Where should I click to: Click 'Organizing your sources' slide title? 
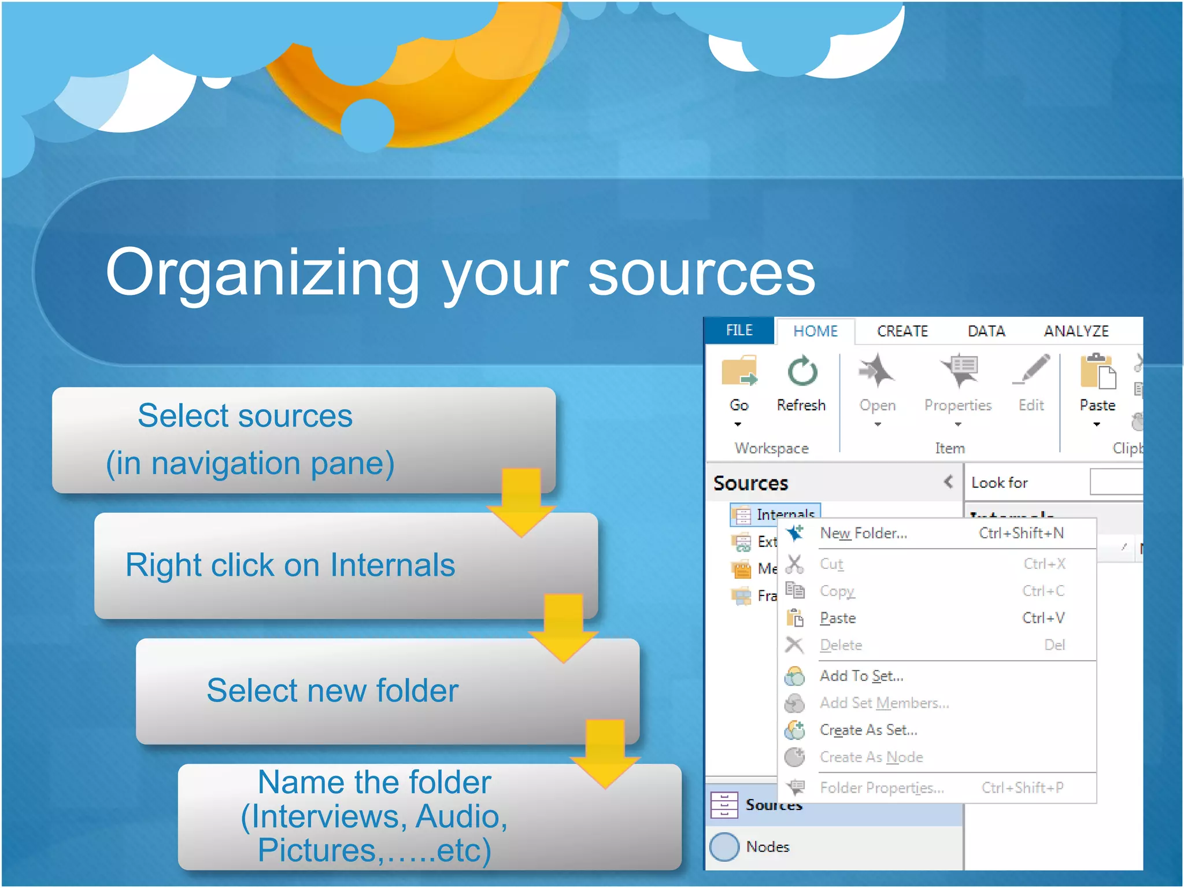click(460, 273)
